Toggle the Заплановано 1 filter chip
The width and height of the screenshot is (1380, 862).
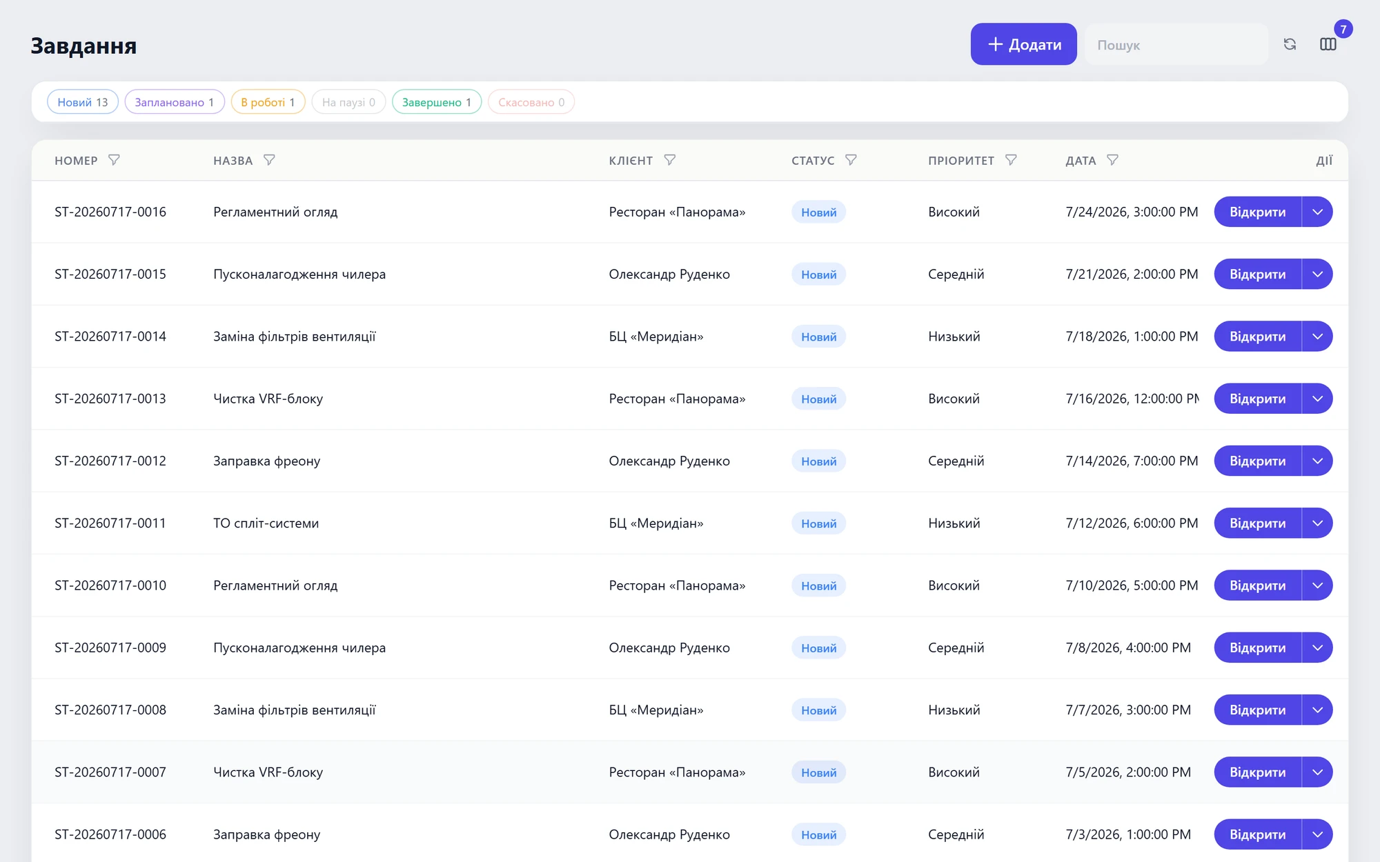(175, 102)
